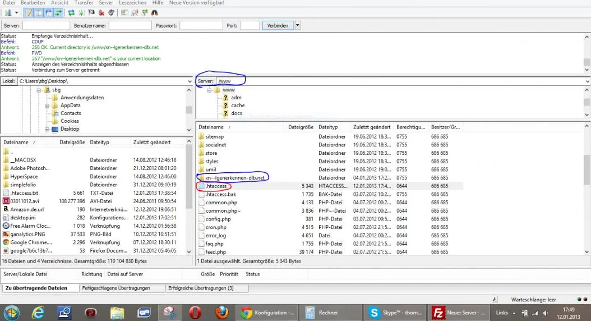
Task: Click the Verbinden button
Action: point(278,26)
